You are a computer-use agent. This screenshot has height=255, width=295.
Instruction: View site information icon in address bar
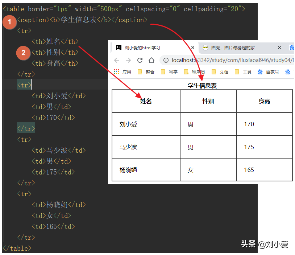tap(166, 60)
